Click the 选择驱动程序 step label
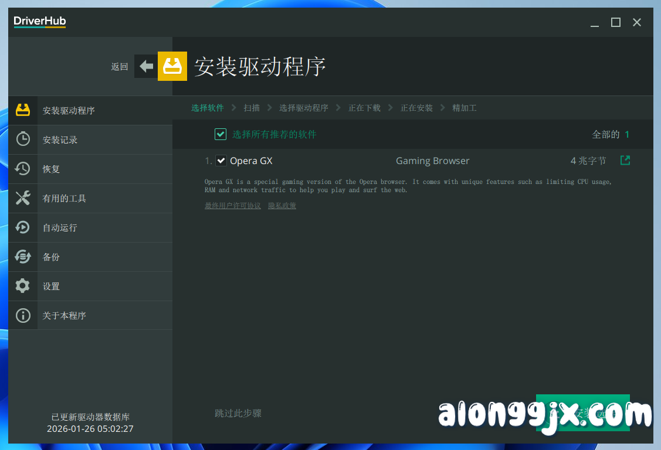The height and width of the screenshot is (450, 661). click(304, 108)
